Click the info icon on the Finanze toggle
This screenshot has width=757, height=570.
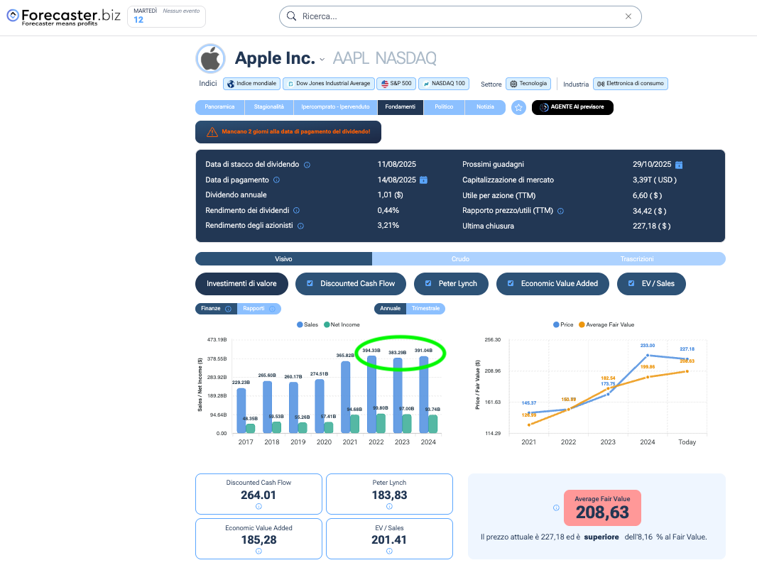coord(229,309)
